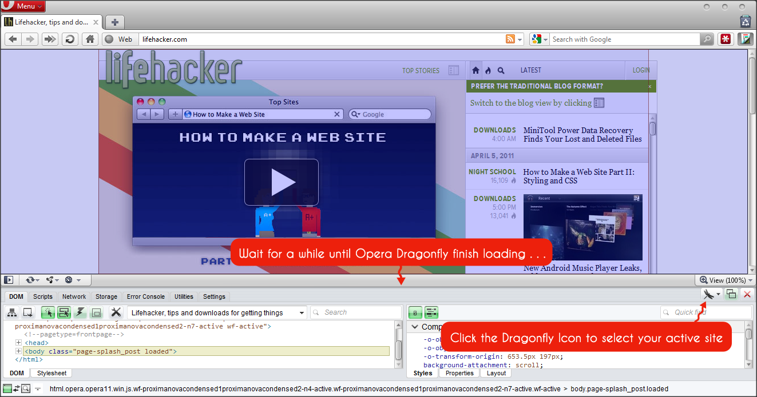This screenshot has width=757, height=397.
Task: Expand the body node
Action: 19,351
